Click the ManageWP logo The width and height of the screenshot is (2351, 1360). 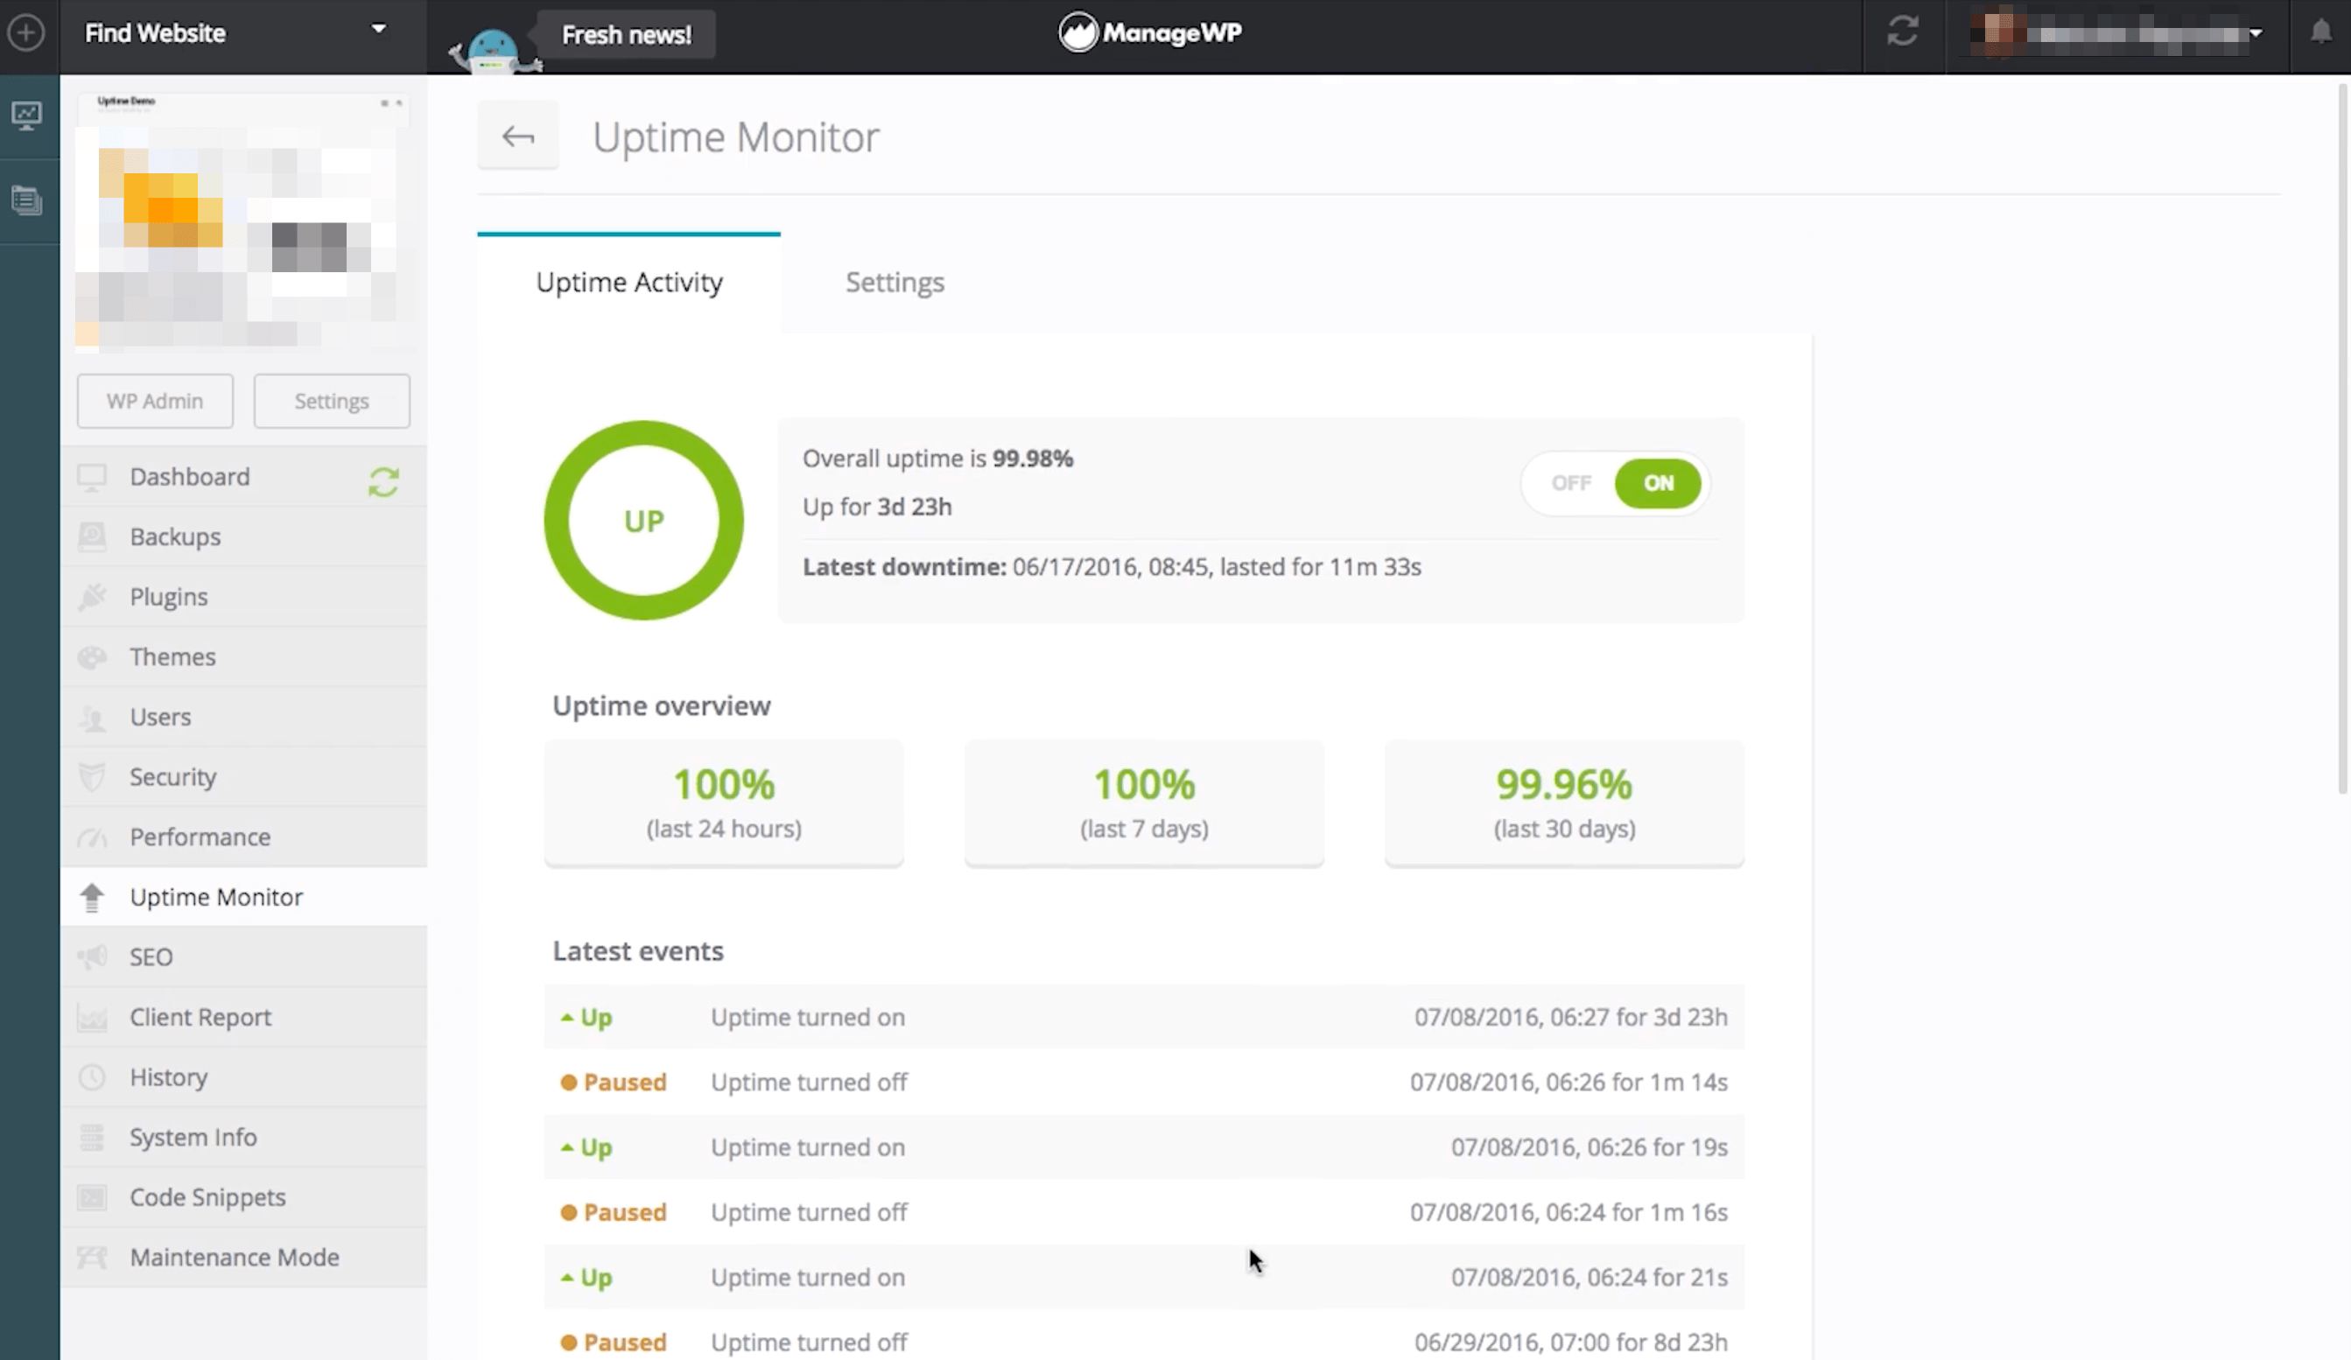(x=1149, y=33)
